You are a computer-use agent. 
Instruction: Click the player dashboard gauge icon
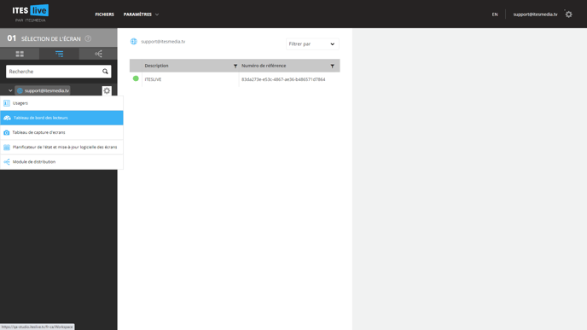coord(7,118)
